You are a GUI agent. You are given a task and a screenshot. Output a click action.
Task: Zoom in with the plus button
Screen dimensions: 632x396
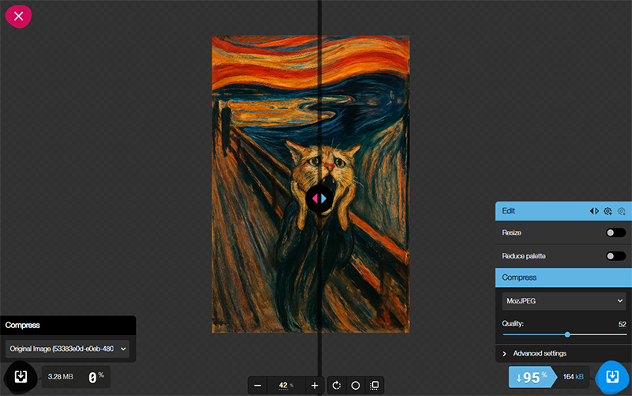(314, 386)
